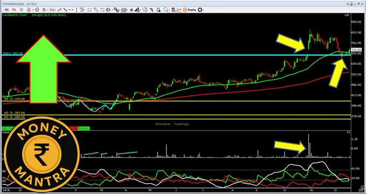This screenshot has width=366, height=194.
Task: Click the 'H3- D :379.04' level label
Action: 14,99
